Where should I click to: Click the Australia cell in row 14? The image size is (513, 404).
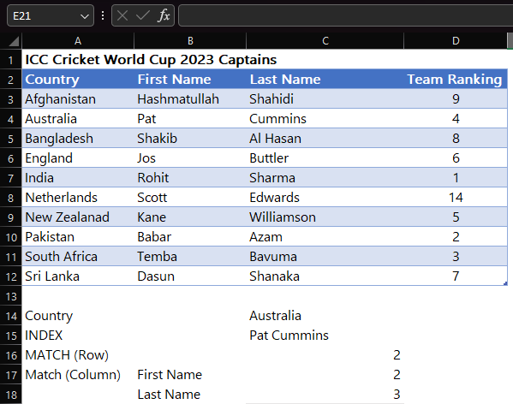325,316
